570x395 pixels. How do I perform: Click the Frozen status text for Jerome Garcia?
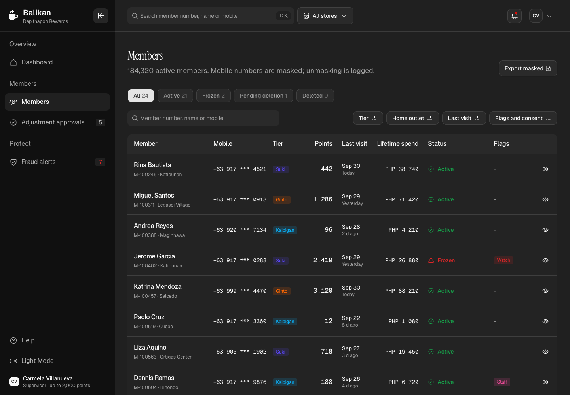tap(446, 260)
